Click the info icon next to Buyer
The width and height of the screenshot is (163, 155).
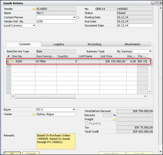77,110
